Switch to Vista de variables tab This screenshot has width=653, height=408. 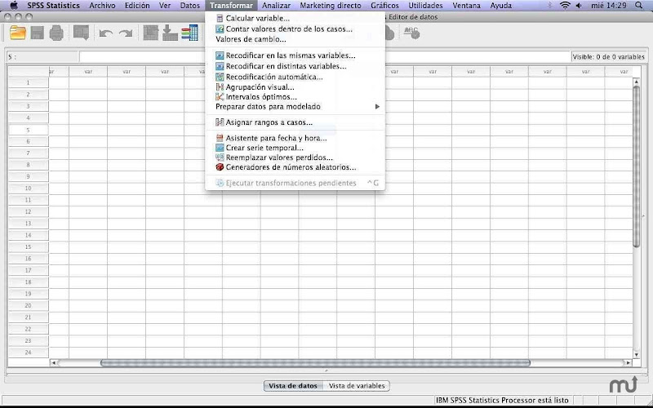[357, 386]
